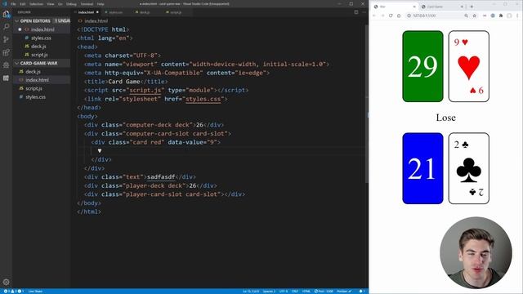Open the editor more actions menu

364,12
